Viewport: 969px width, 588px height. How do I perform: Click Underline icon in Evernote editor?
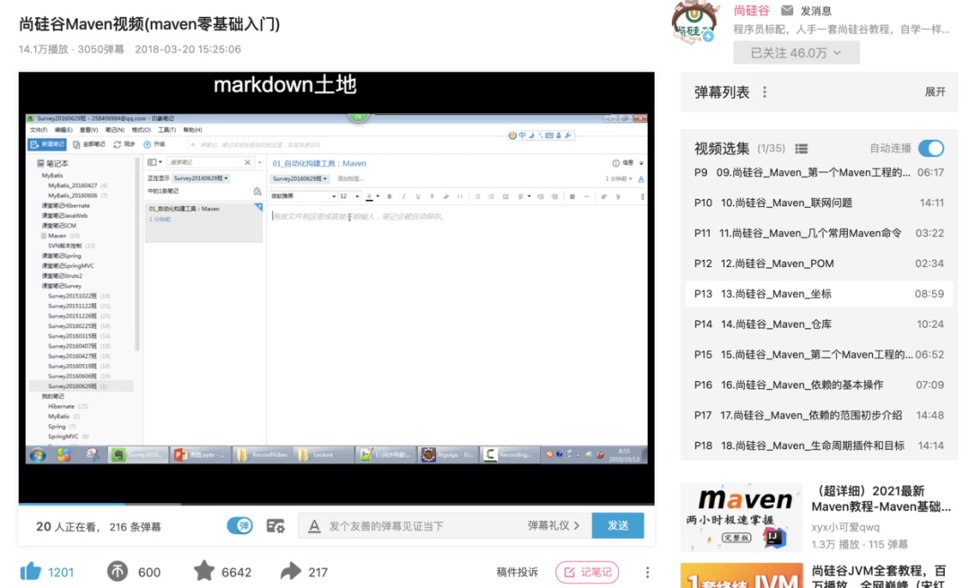(x=418, y=196)
